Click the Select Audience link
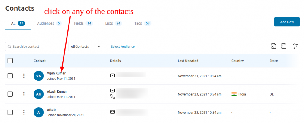Viewport: 304px width, 123px height. (x=123, y=46)
